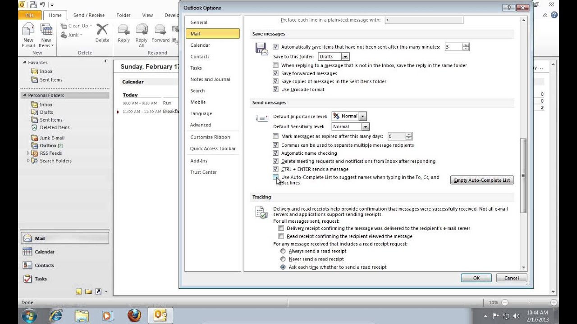Open the Junk dropdown in ribbon
This screenshot has height=324, width=577.
pyautogui.click(x=71, y=35)
